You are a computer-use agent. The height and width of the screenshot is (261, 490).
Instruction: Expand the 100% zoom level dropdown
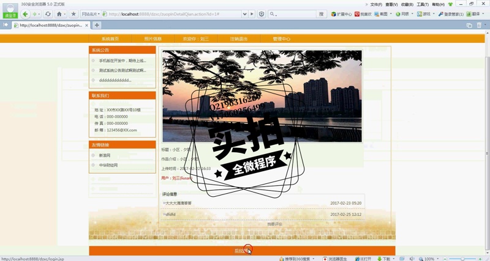437,259
